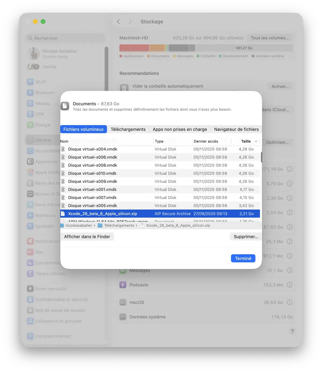Click the info icon next to Podcasts
322x372 pixels.
pos(290,285)
